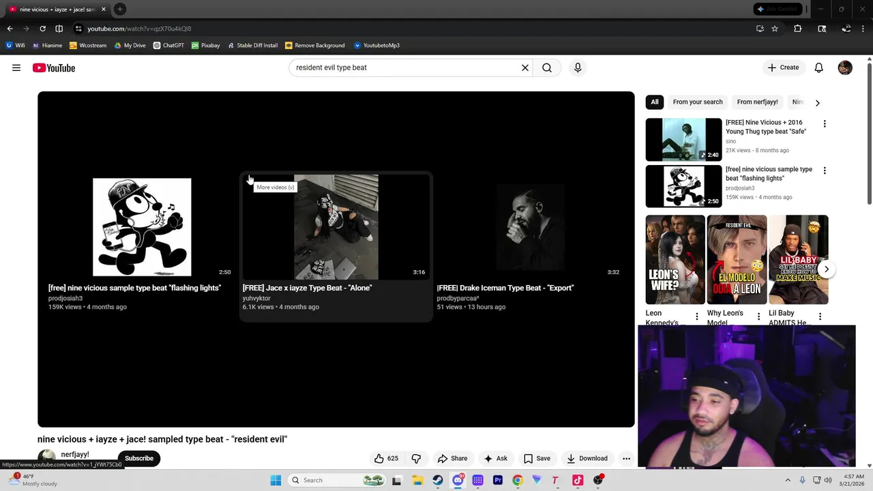Viewport: 873px width, 491px height.
Task: Download the video
Action: [587, 458]
